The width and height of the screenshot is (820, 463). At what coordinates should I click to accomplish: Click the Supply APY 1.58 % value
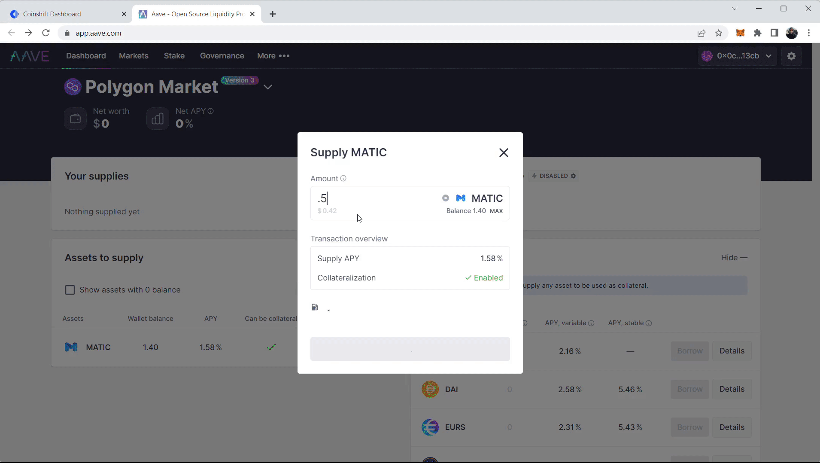tap(491, 259)
